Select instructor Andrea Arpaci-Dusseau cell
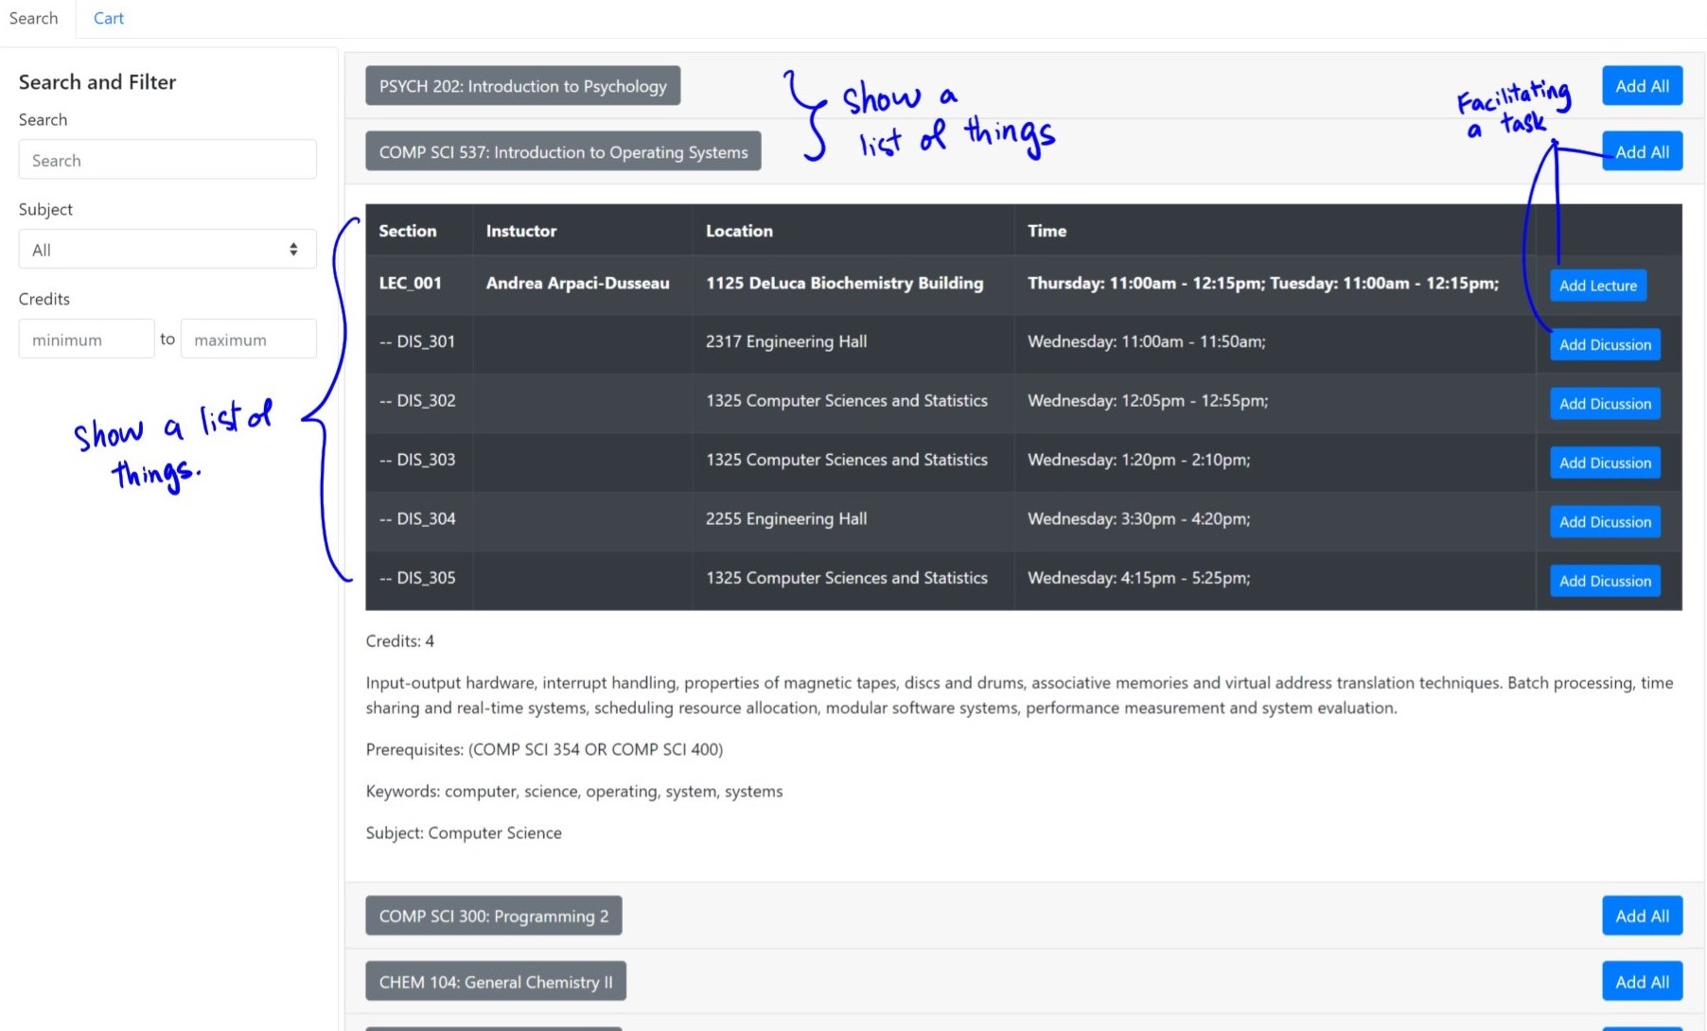 pos(582,285)
